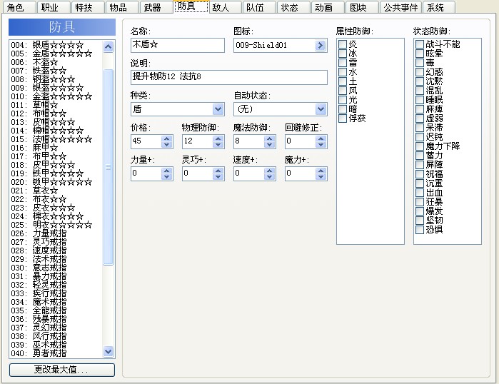Click the 价格 value field showing 45
This screenshot has width=499, height=384.
146,141
